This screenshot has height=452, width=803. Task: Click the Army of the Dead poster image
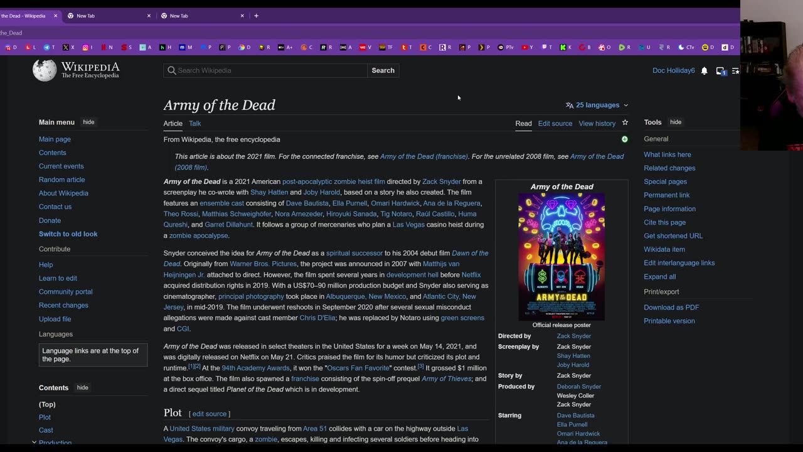(x=561, y=256)
